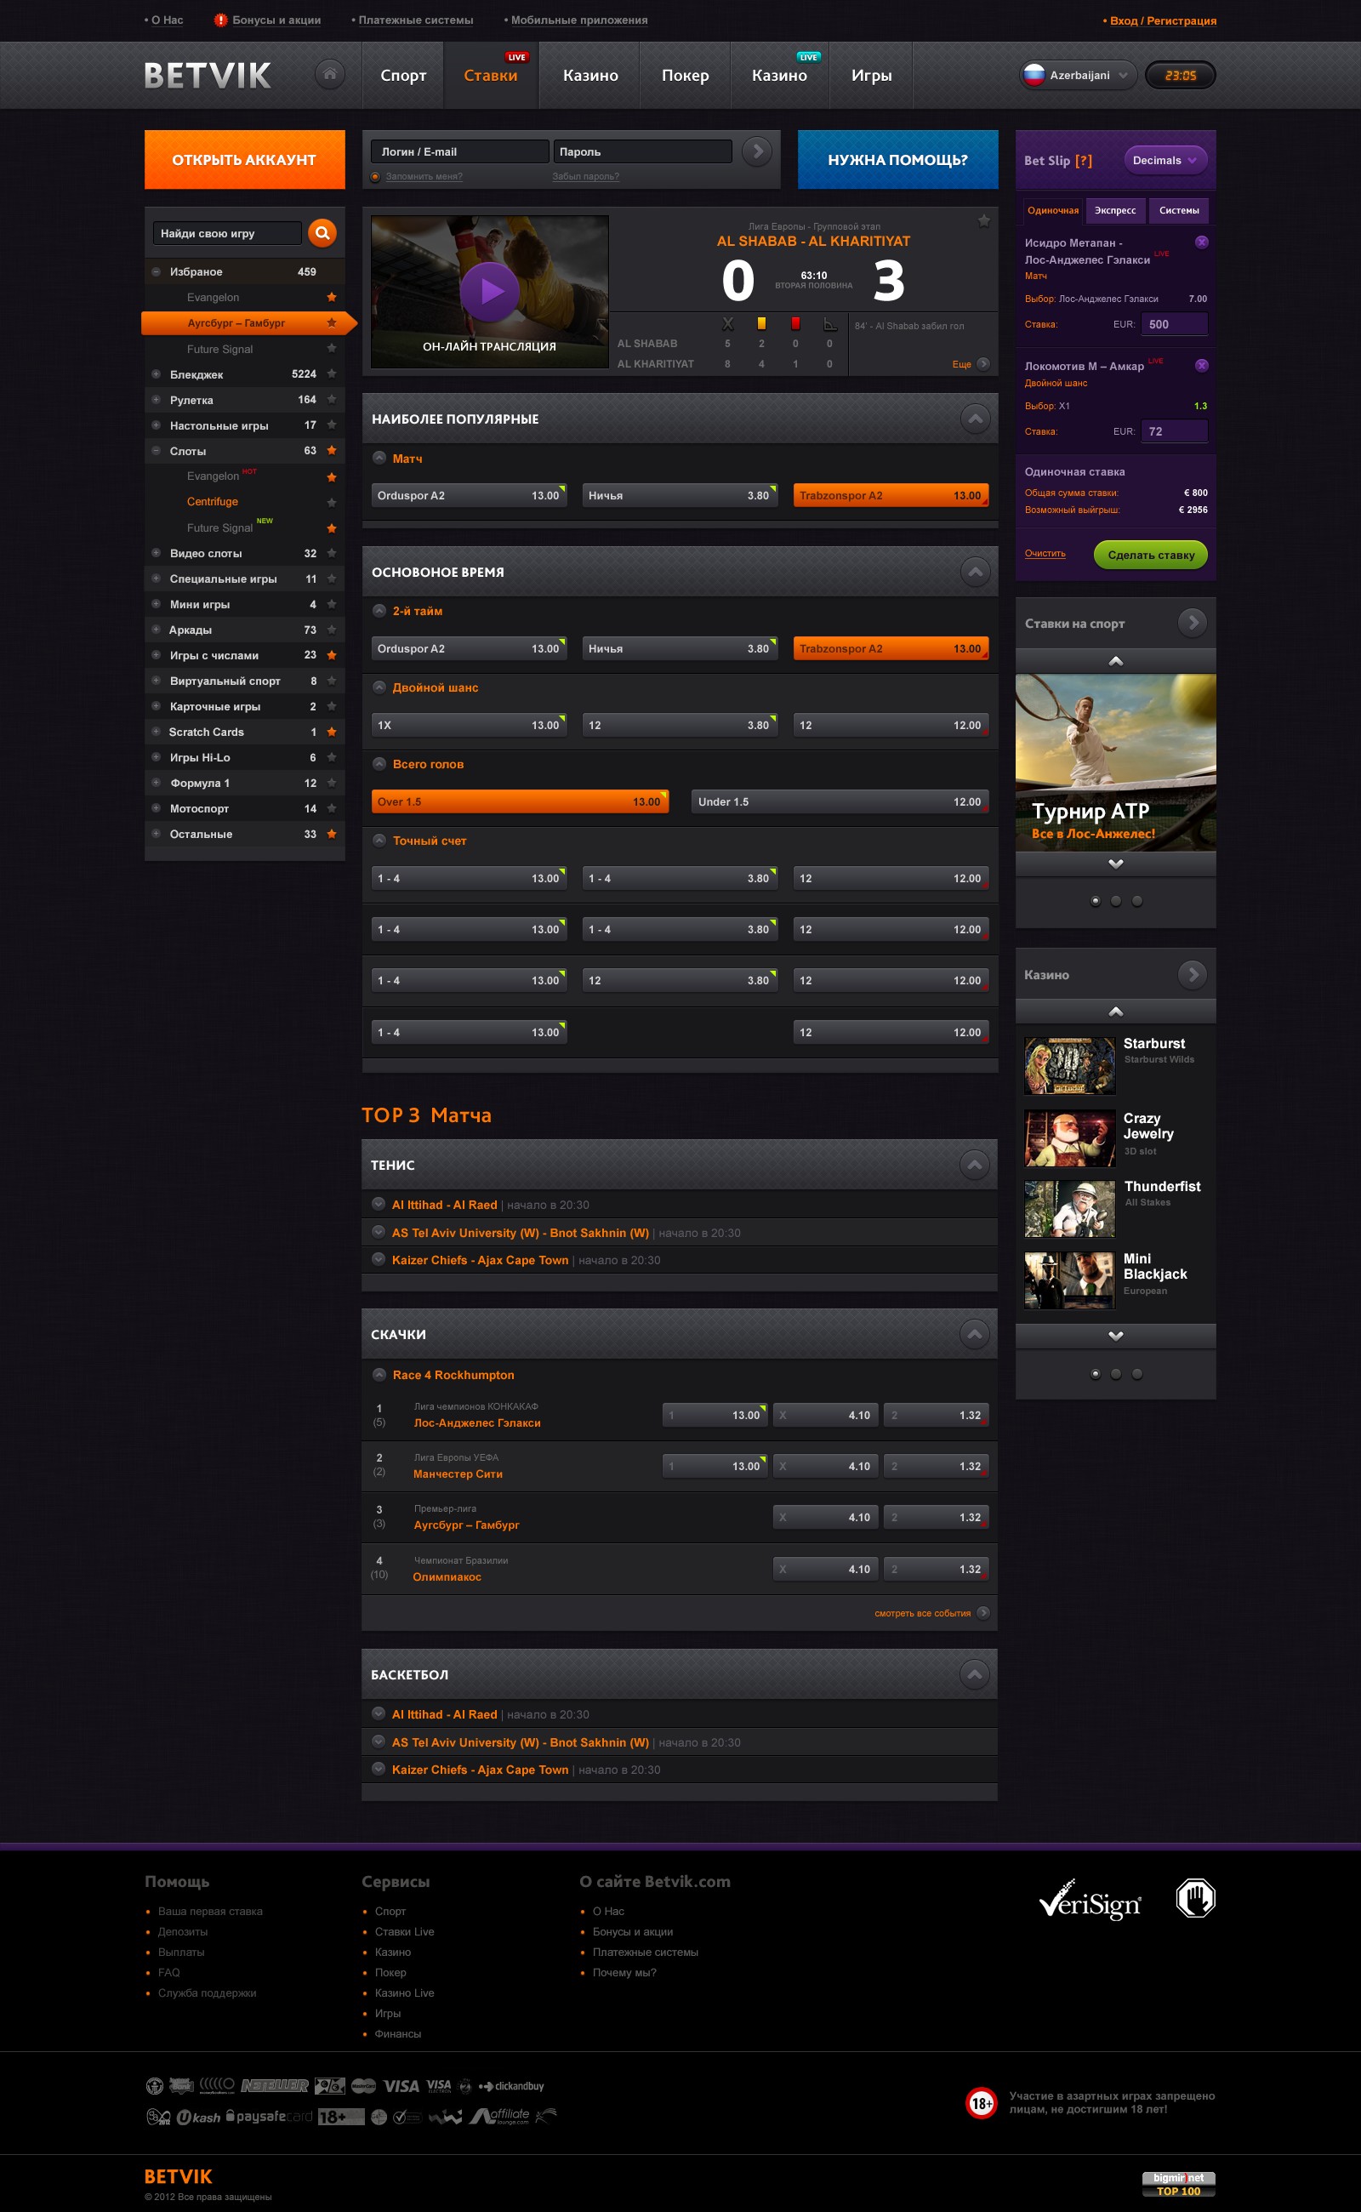Play the online broadcast video
This screenshot has width=1361, height=2212.
(x=490, y=291)
